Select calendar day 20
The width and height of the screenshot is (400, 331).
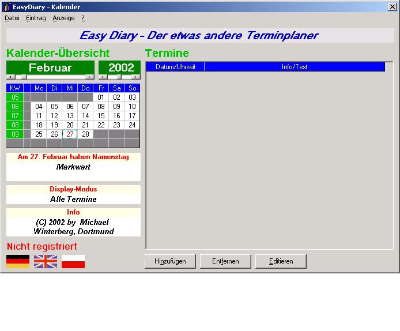click(x=70, y=125)
